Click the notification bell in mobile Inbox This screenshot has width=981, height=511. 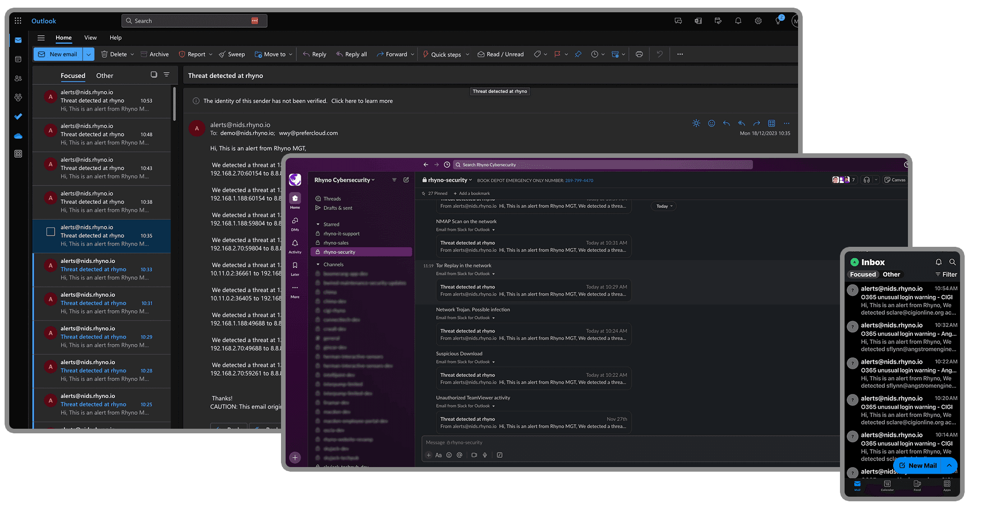point(939,262)
